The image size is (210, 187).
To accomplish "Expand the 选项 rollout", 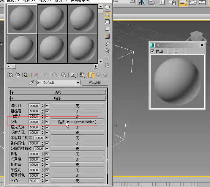I will (58, 92).
